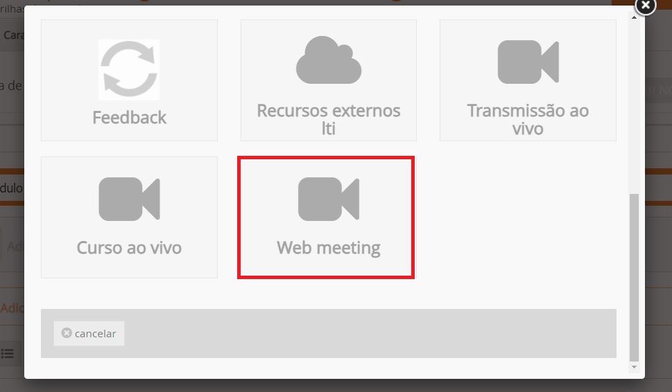Click the dialog's vertical scrollbar thumb
This screenshot has height=392, width=672.
(x=634, y=278)
